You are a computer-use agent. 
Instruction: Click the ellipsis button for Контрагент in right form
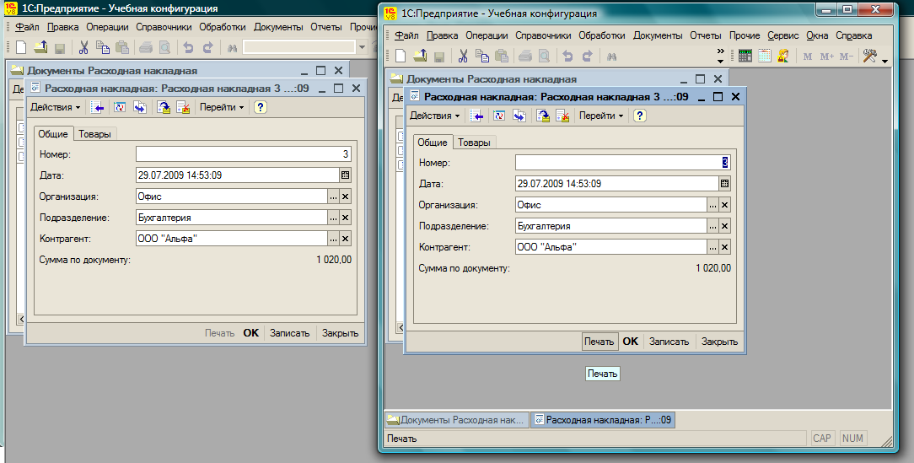pos(712,247)
